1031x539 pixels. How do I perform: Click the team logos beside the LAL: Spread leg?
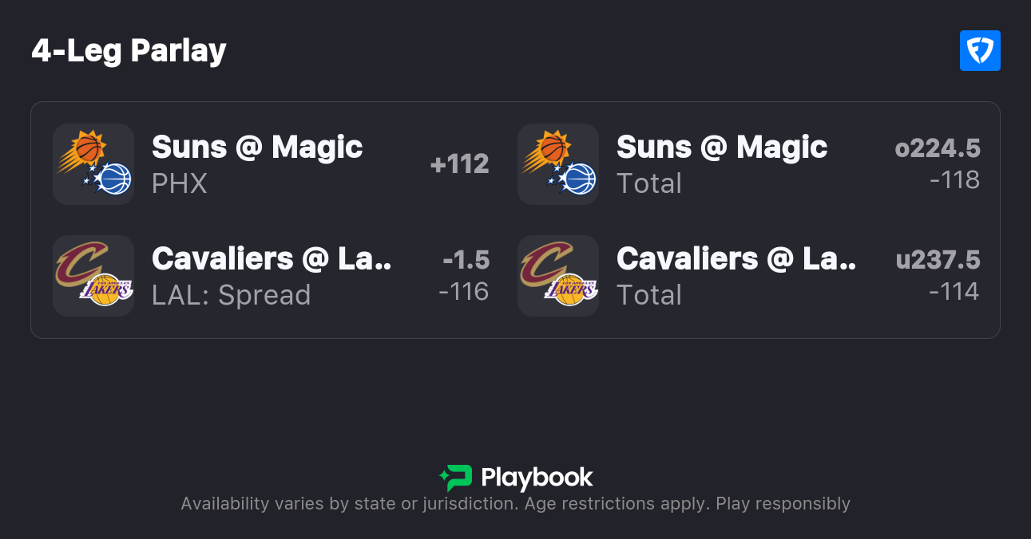click(x=93, y=276)
